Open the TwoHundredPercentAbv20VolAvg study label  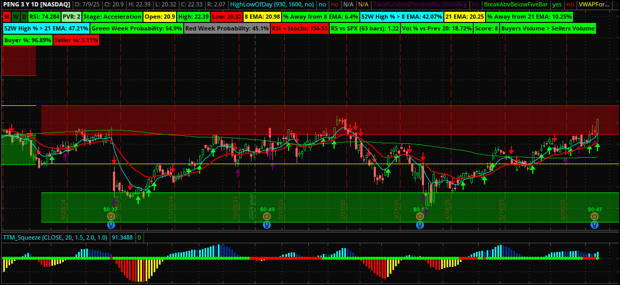pos(420,5)
